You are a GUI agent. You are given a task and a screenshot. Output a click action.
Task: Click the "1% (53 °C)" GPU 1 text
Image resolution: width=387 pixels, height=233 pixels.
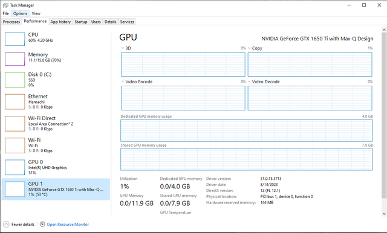(38, 194)
